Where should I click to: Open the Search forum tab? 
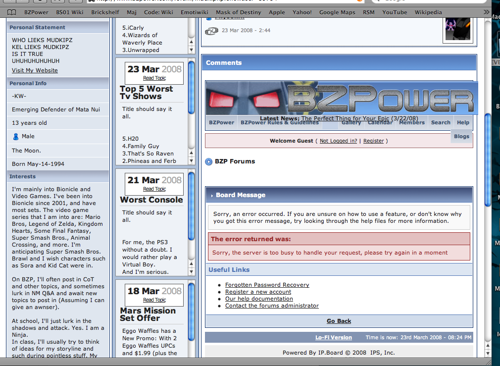tap(441, 123)
